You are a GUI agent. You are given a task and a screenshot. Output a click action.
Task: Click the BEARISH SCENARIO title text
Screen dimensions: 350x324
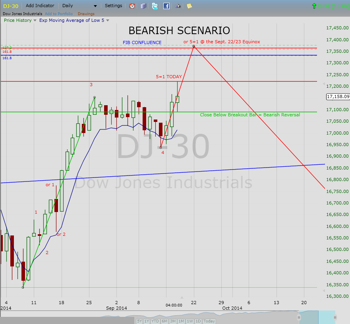click(179, 31)
